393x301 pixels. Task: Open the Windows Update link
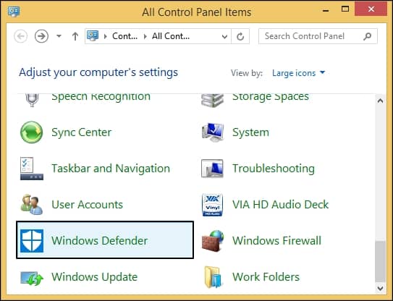pos(95,277)
